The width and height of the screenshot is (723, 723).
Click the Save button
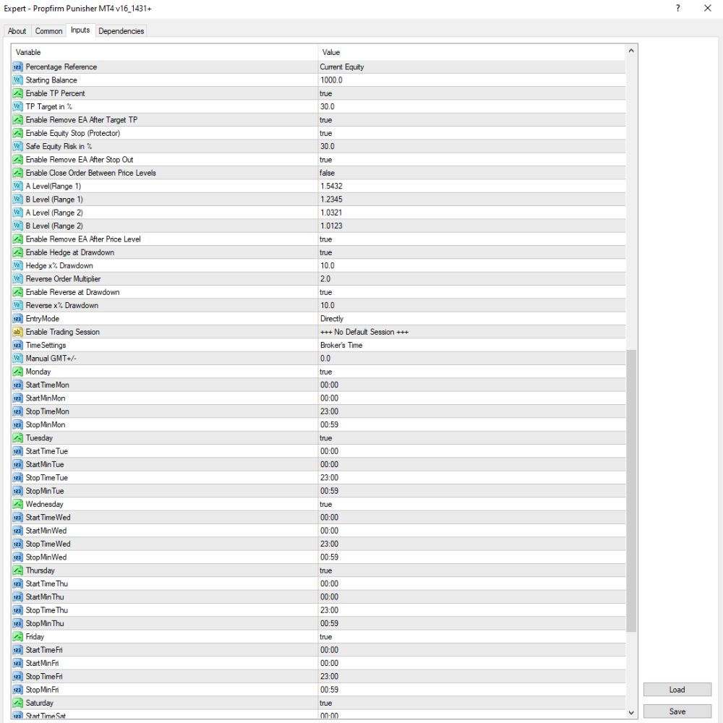pyautogui.click(x=677, y=711)
